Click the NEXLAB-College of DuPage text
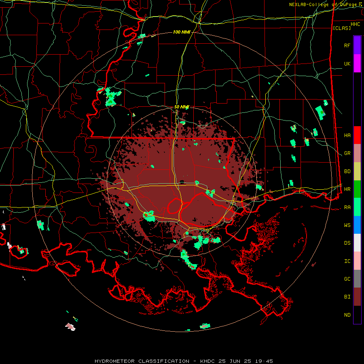 click(324, 4)
